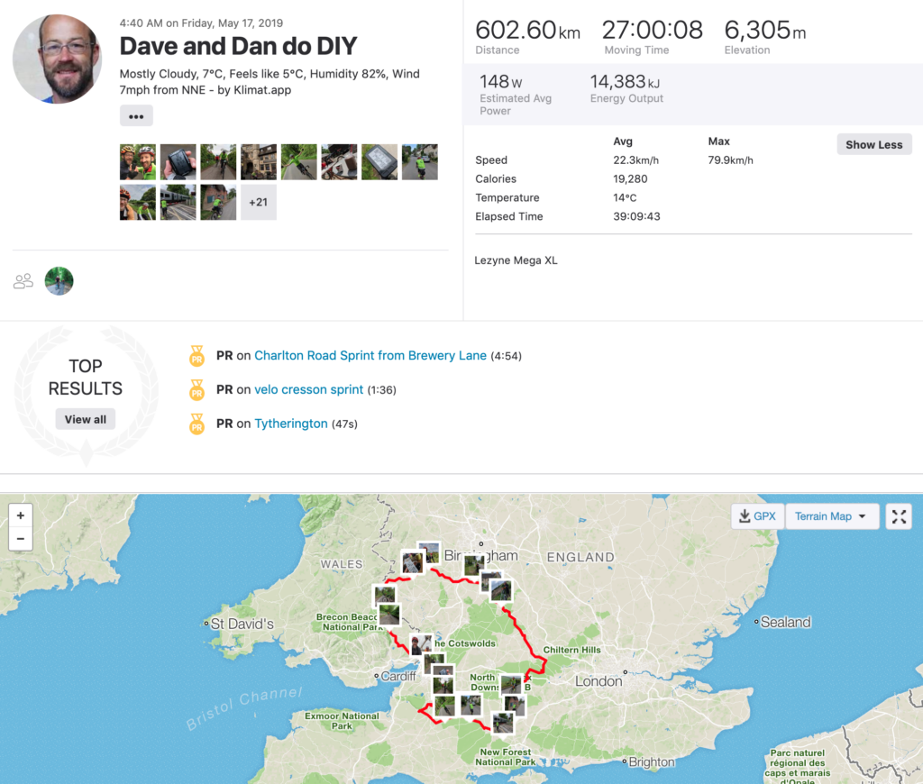Zoom out on the map
923x784 pixels.
click(x=21, y=539)
